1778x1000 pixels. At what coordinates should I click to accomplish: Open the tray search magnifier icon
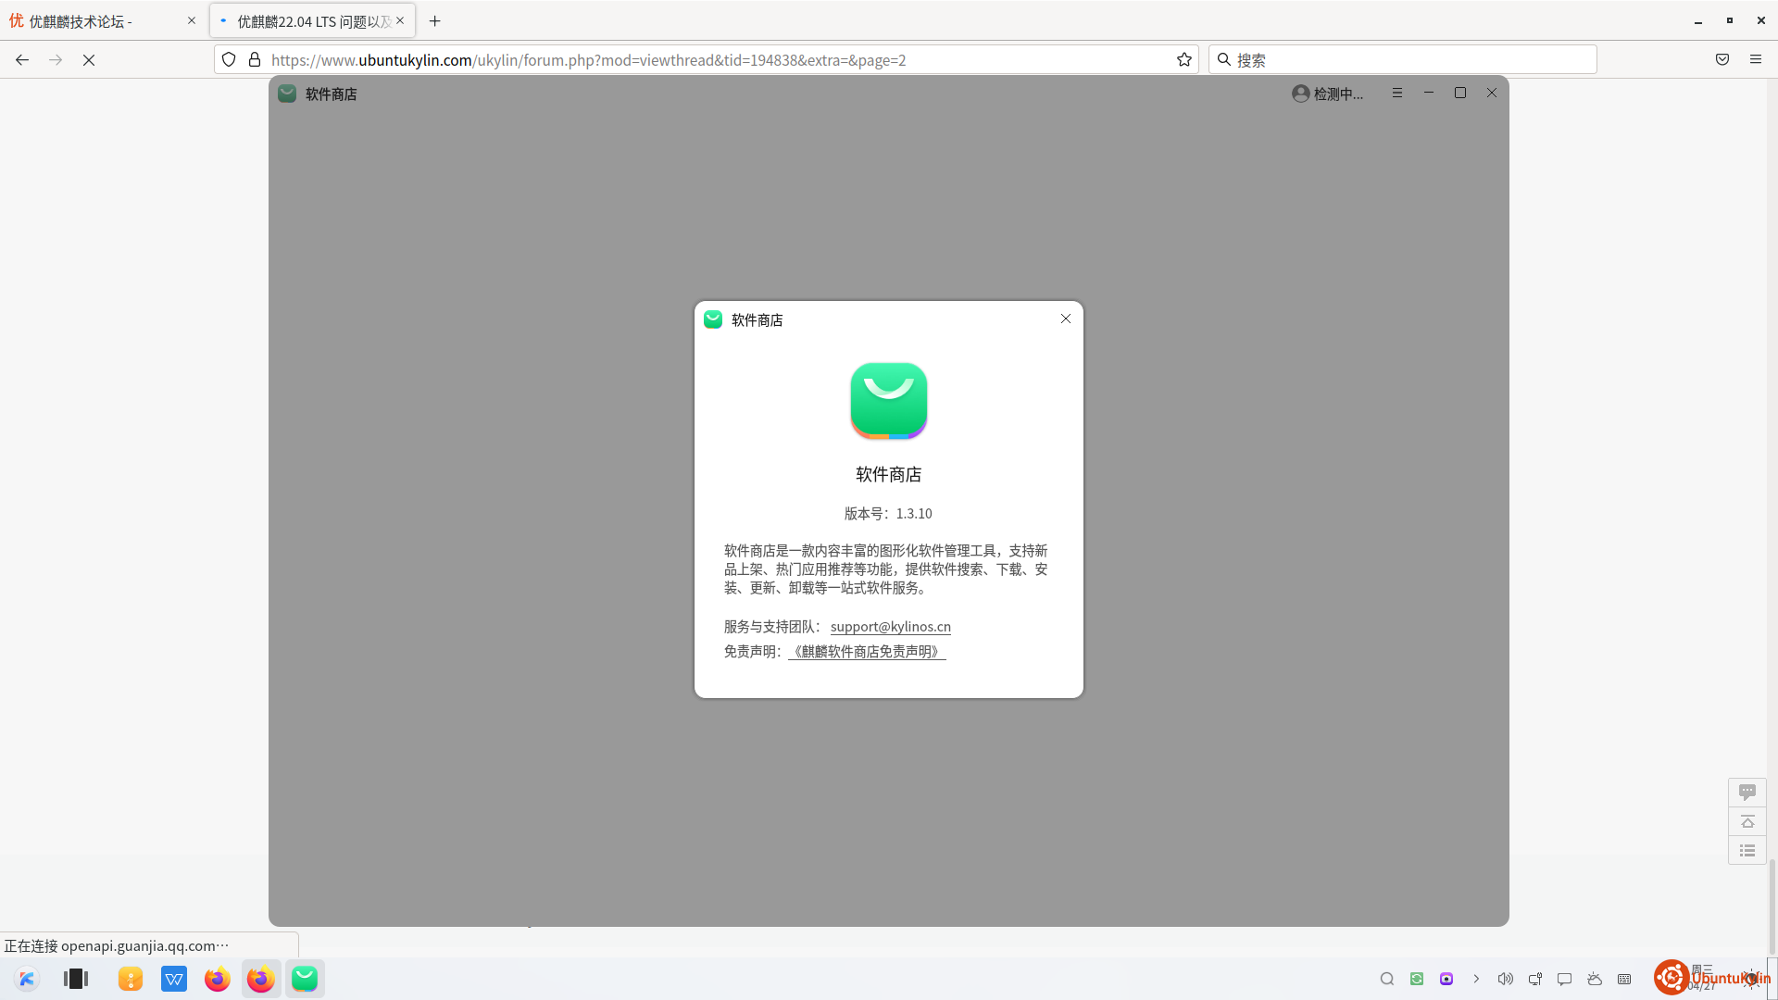[1387, 979]
